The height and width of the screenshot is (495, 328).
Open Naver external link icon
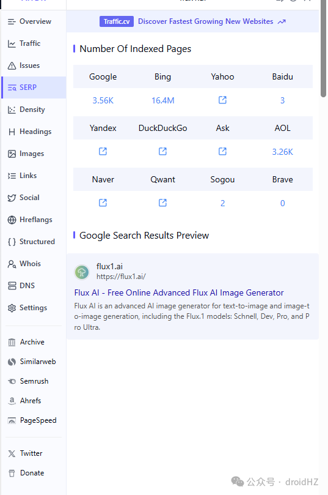[x=103, y=203]
